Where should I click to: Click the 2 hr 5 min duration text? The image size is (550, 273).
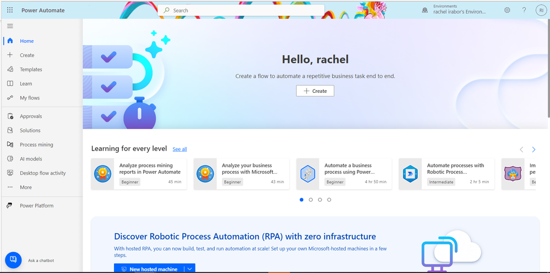tap(479, 182)
